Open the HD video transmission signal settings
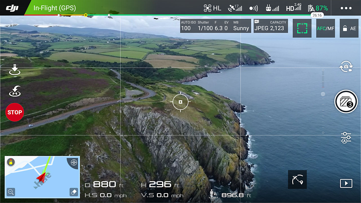This screenshot has width=361, height=203. coord(293,8)
